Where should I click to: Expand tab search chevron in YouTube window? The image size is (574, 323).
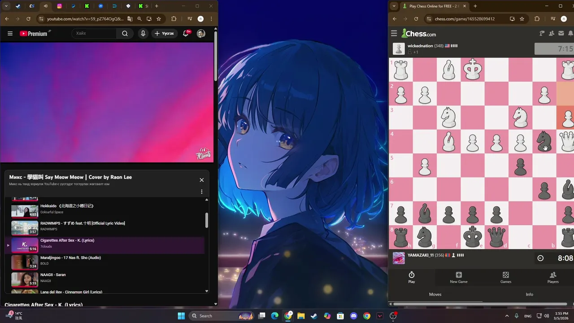coord(6,6)
